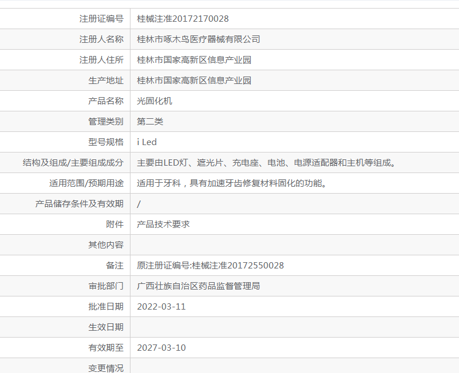This screenshot has height=373, width=459.
Task: Open the 产品技术要求 attachment entry
Action: pyautogui.click(x=163, y=224)
